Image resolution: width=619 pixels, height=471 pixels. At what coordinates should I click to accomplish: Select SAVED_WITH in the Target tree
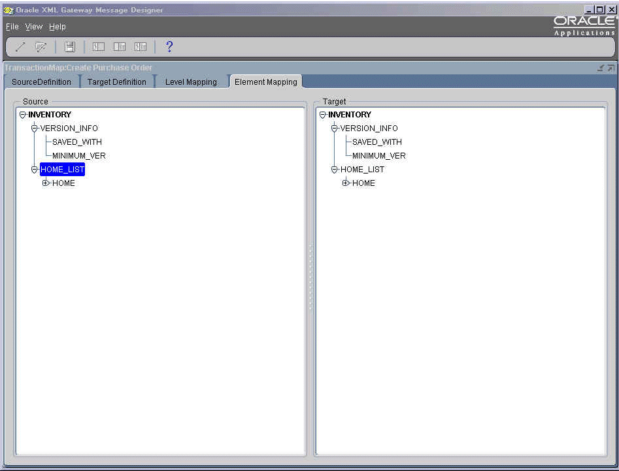coord(377,142)
